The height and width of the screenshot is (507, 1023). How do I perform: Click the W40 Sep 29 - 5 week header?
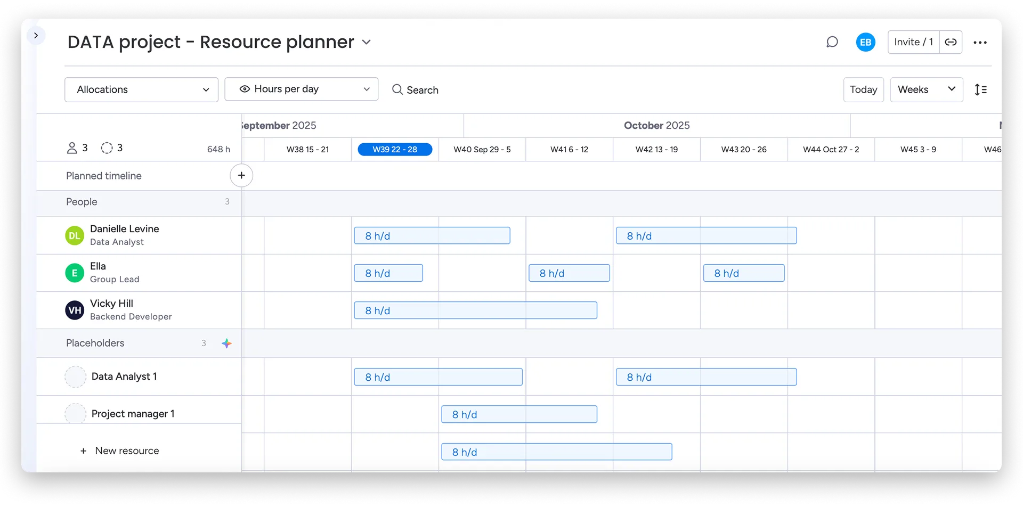click(x=482, y=150)
